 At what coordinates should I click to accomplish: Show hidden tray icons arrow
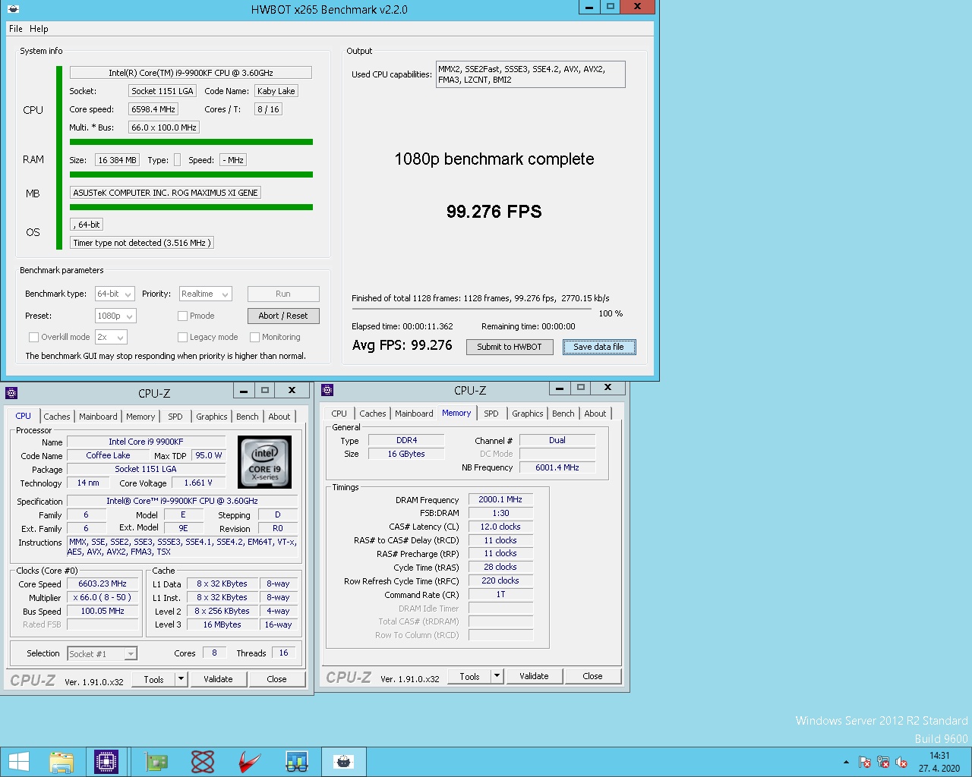846,762
